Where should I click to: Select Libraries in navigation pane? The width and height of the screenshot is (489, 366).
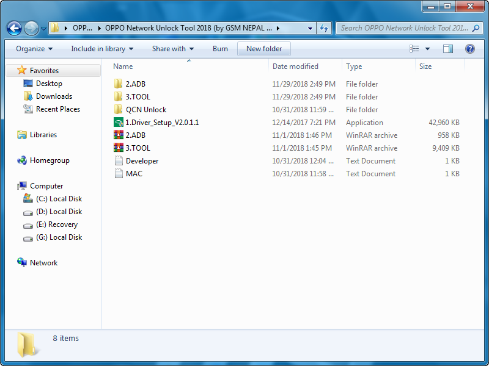[x=43, y=135]
